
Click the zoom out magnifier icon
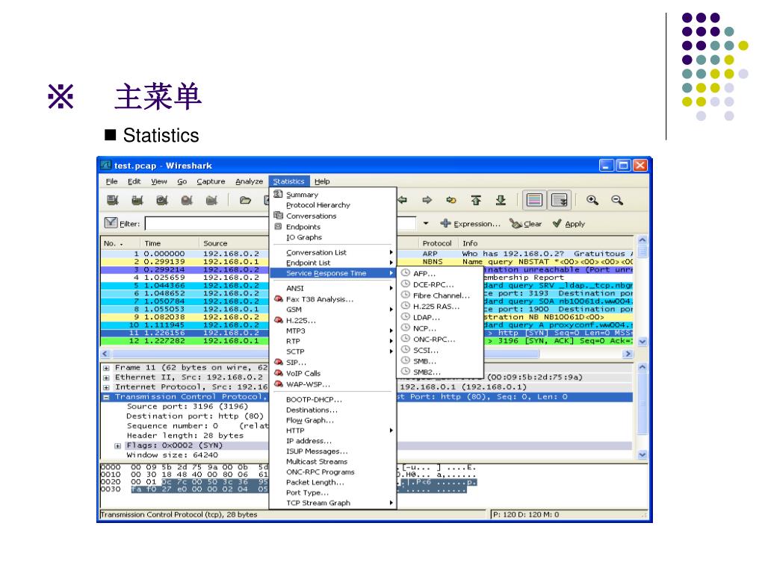pos(617,200)
